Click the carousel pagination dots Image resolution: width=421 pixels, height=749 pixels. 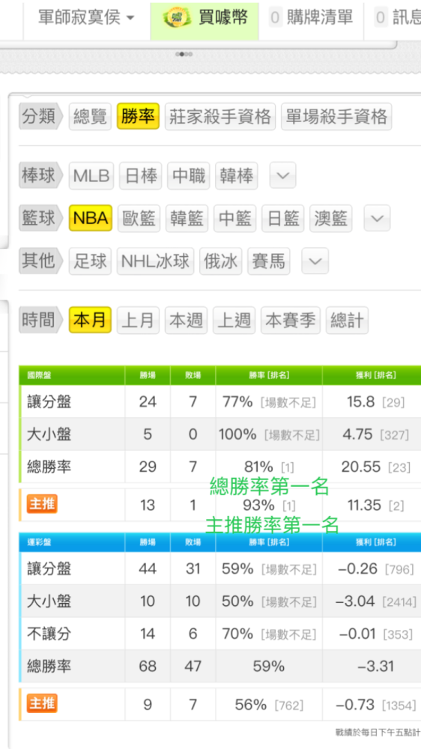184,54
